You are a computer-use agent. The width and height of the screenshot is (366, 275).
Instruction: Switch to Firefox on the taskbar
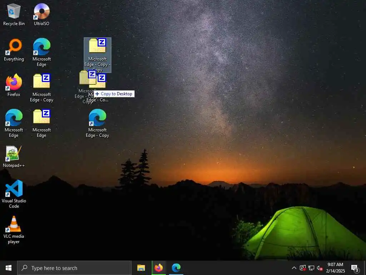(x=158, y=268)
